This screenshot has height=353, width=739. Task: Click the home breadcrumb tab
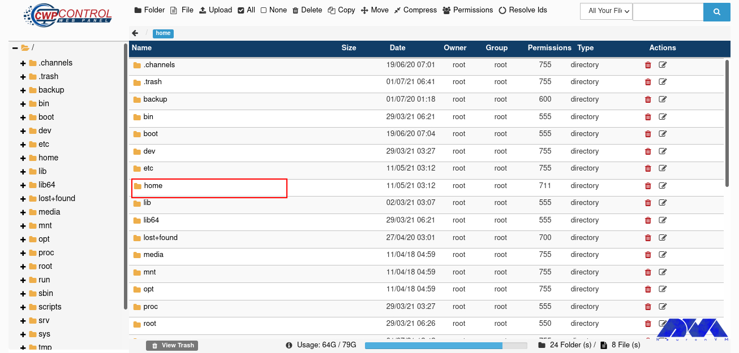[x=163, y=33]
